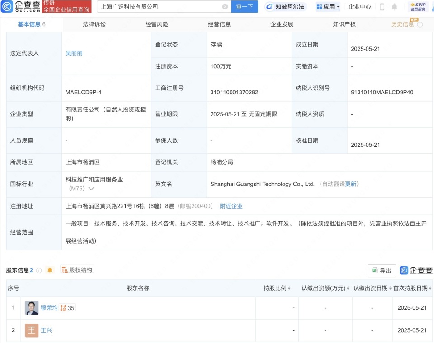Switch to the 知识产权 tab
Screen dimensions: 434x343
(x=344, y=24)
